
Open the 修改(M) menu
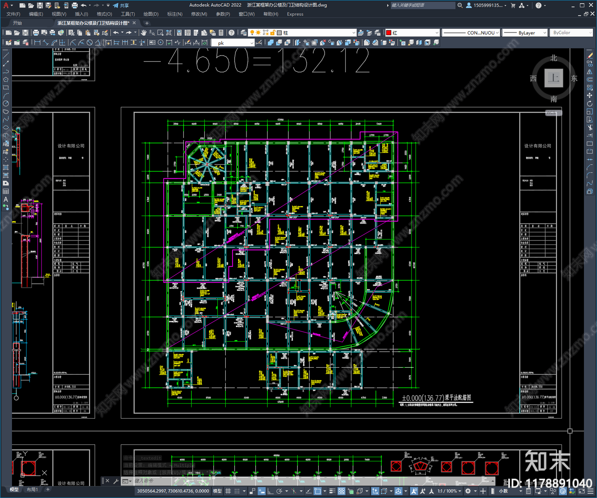(x=199, y=14)
